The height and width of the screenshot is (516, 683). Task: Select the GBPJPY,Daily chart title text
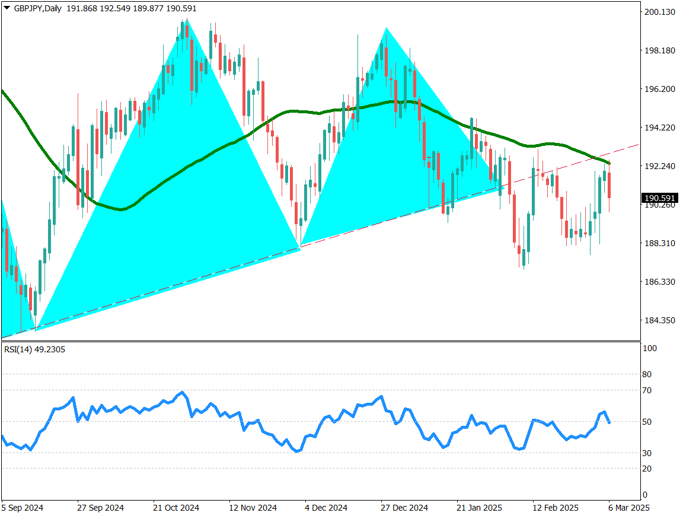point(37,8)
